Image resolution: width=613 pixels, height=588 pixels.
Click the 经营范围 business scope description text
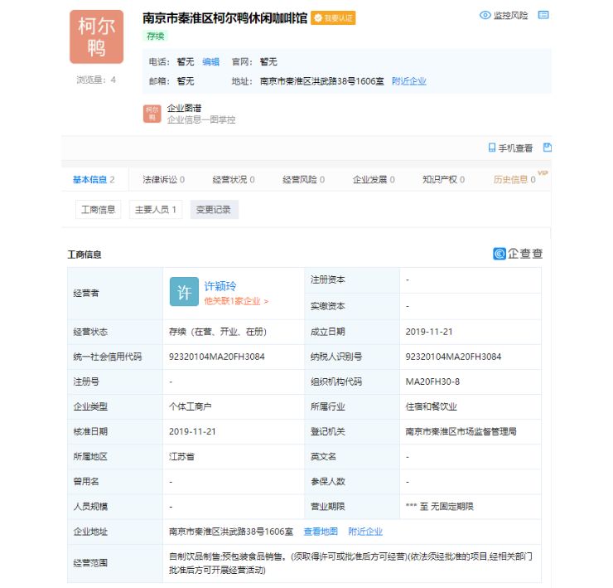350,563
